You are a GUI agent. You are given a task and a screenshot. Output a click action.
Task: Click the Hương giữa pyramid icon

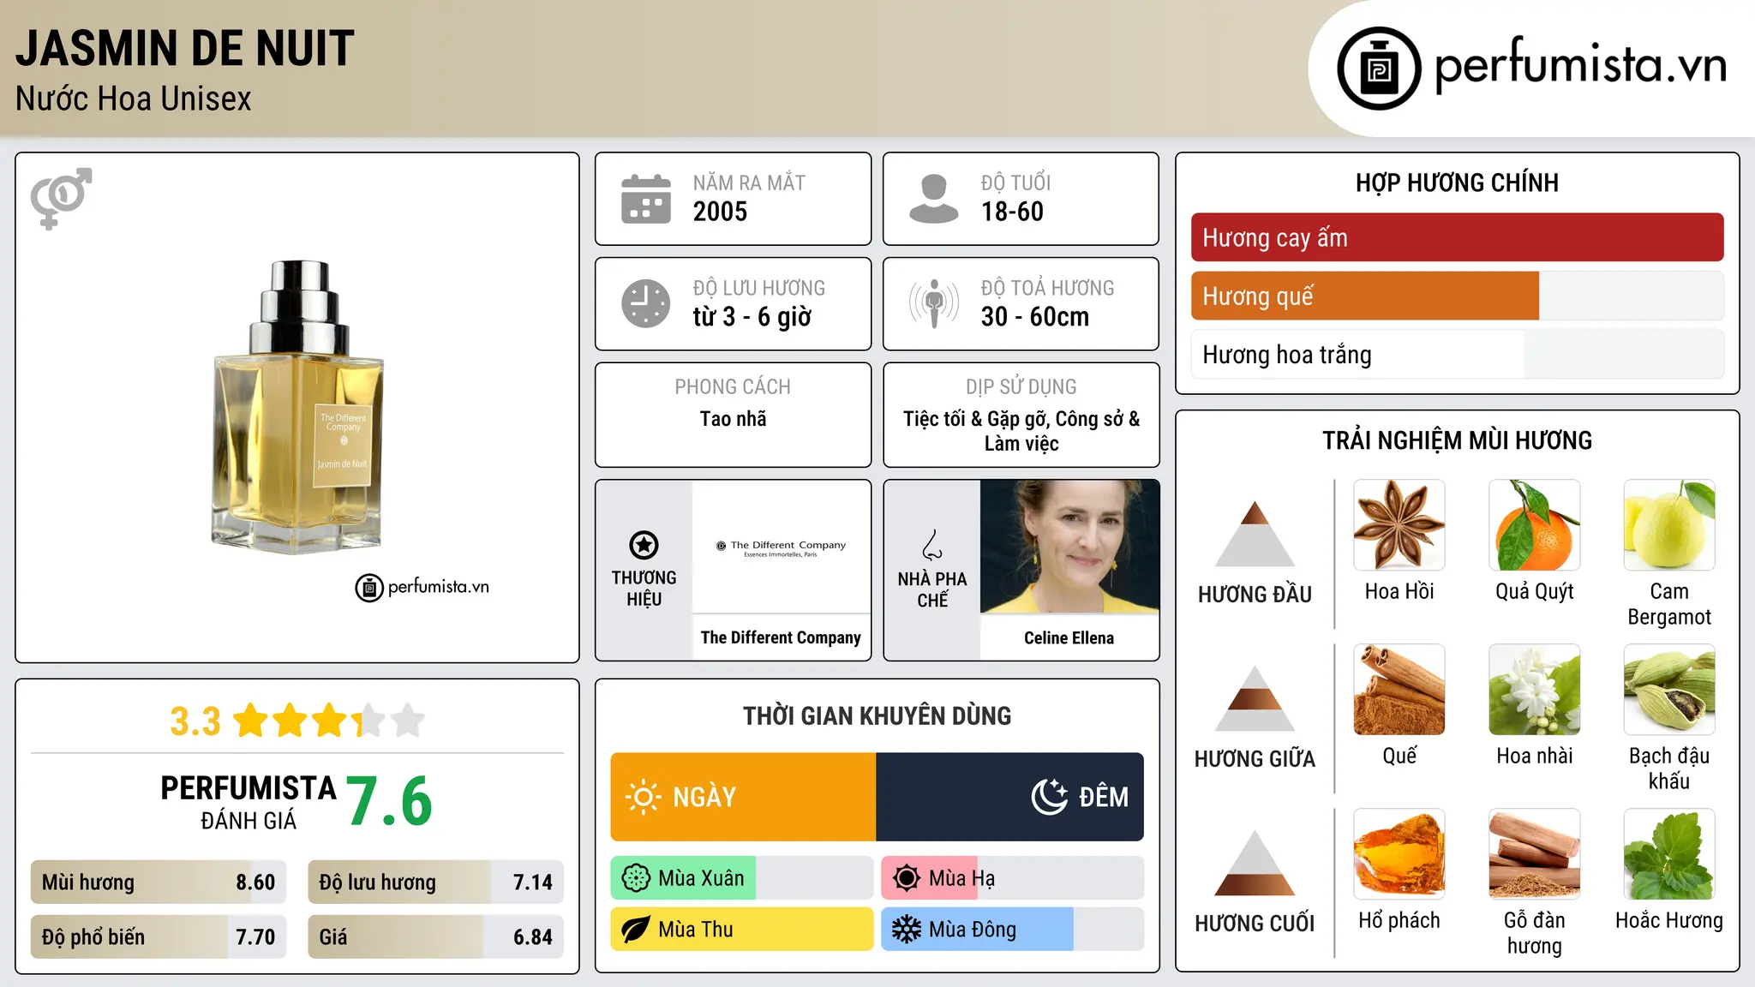(1255, 698)
